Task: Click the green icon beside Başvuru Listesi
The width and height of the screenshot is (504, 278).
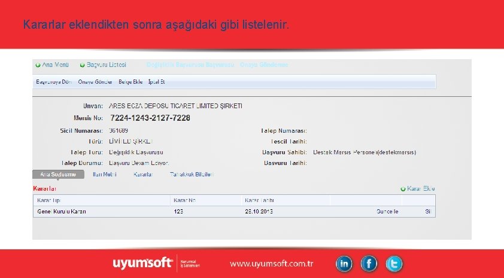Action: tap(82, 65)
